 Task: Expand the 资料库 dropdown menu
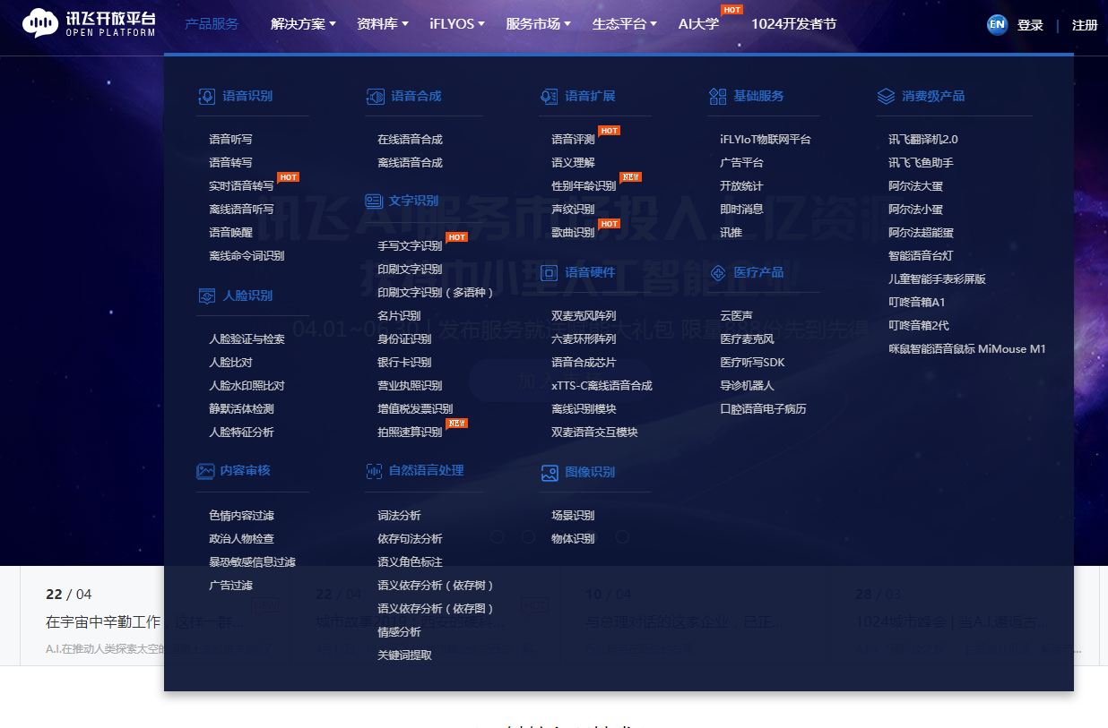coord(382,24)
